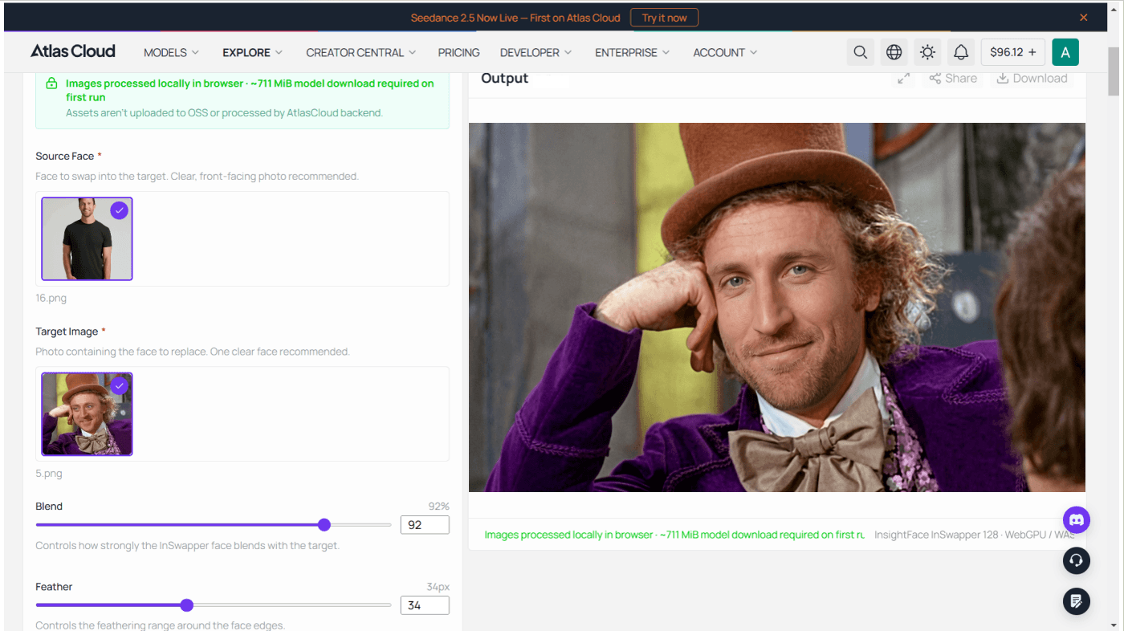1124x631 pixels.
Task: Toggle the source face checkmark badge
Action: click(x=119, y=210)
